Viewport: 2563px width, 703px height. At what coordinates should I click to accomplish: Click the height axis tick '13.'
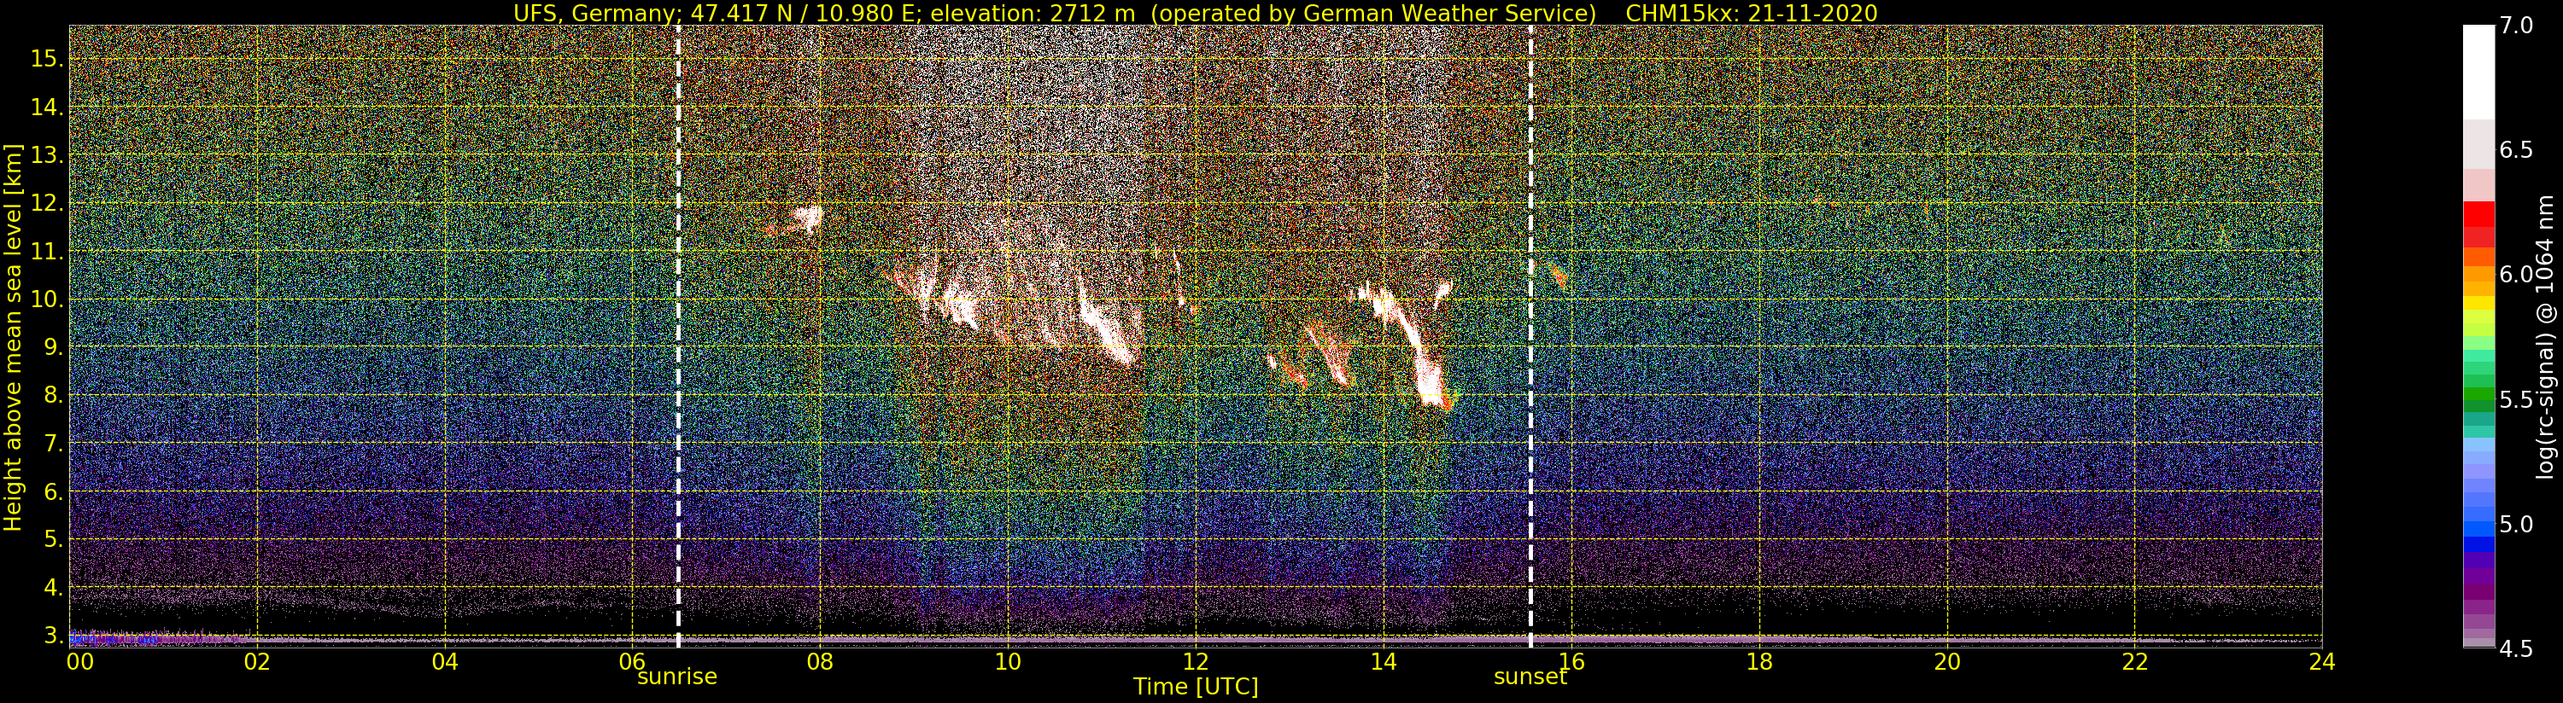(x=46, y=155)
